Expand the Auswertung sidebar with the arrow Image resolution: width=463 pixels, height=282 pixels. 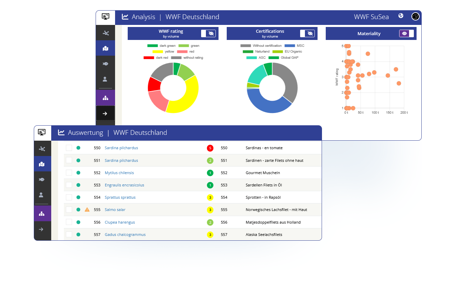click(42, 229)
